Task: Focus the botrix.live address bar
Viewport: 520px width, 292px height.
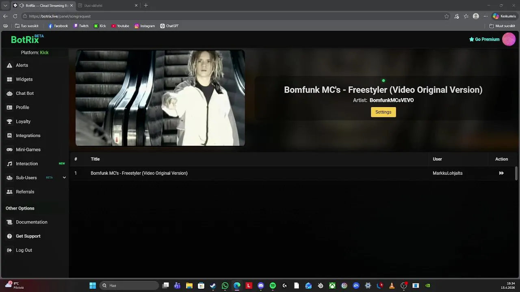Action: tap(232, 16)
